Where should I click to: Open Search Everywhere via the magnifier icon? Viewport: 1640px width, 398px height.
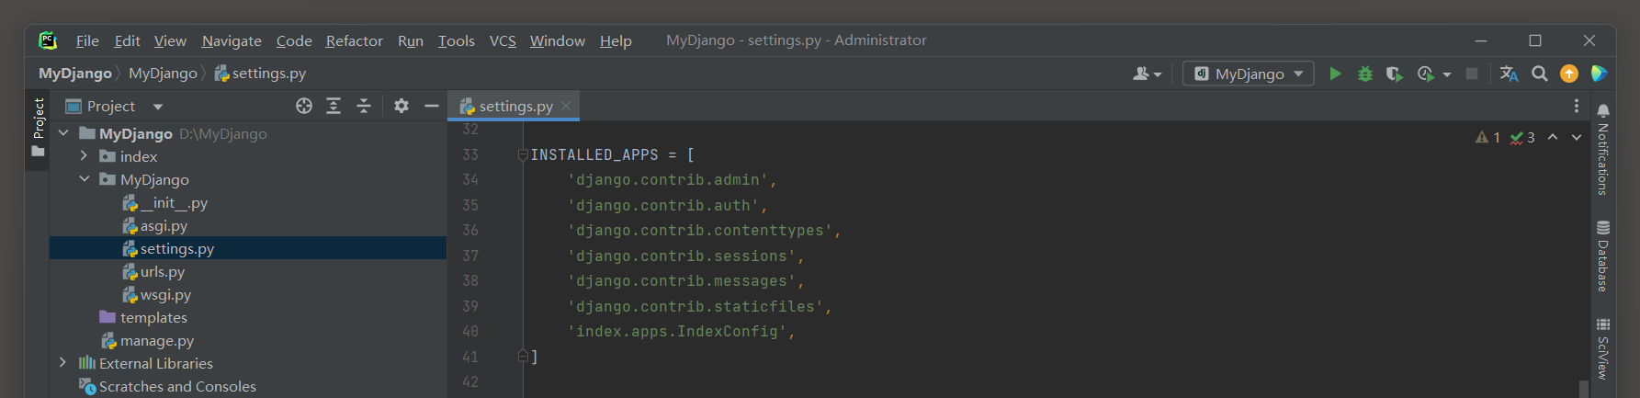[x=1540, y=74]
